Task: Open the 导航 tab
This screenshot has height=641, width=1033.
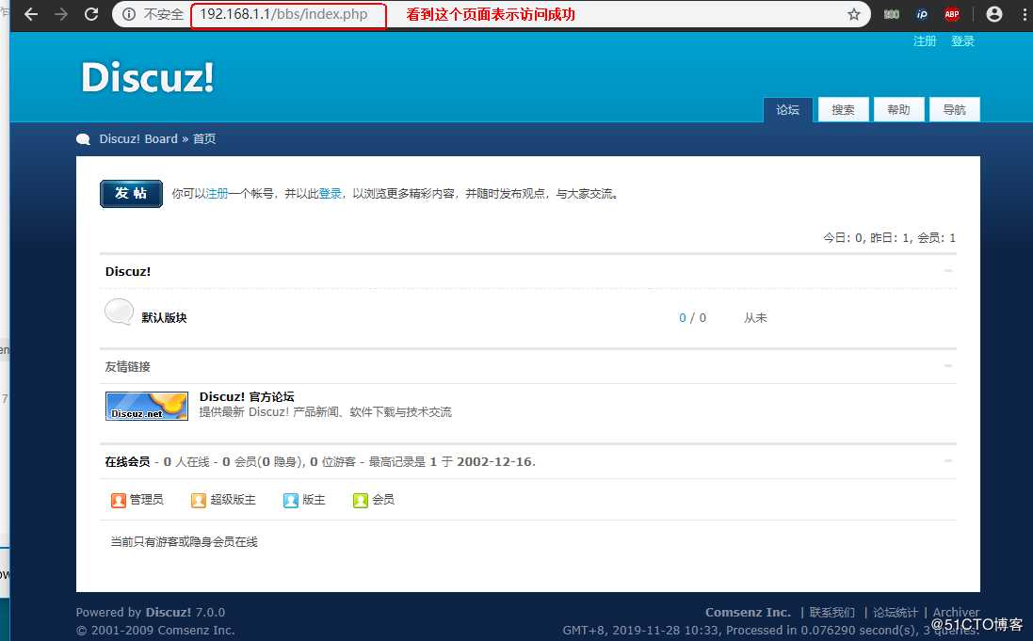Action: pos(955,109)
